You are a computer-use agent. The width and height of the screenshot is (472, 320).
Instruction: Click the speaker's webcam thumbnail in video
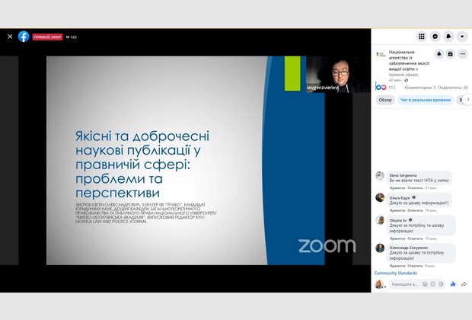(338, 74)
